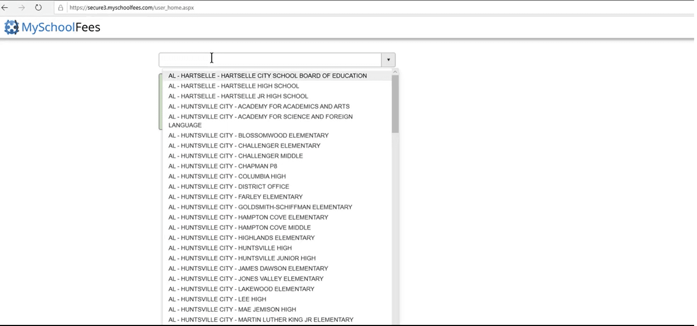Select Huntsville Junior High
697x326 pixels.
coord(277,258)
